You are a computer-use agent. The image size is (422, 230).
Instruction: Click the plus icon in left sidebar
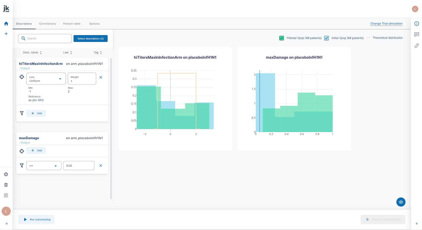tap(6, 34)
